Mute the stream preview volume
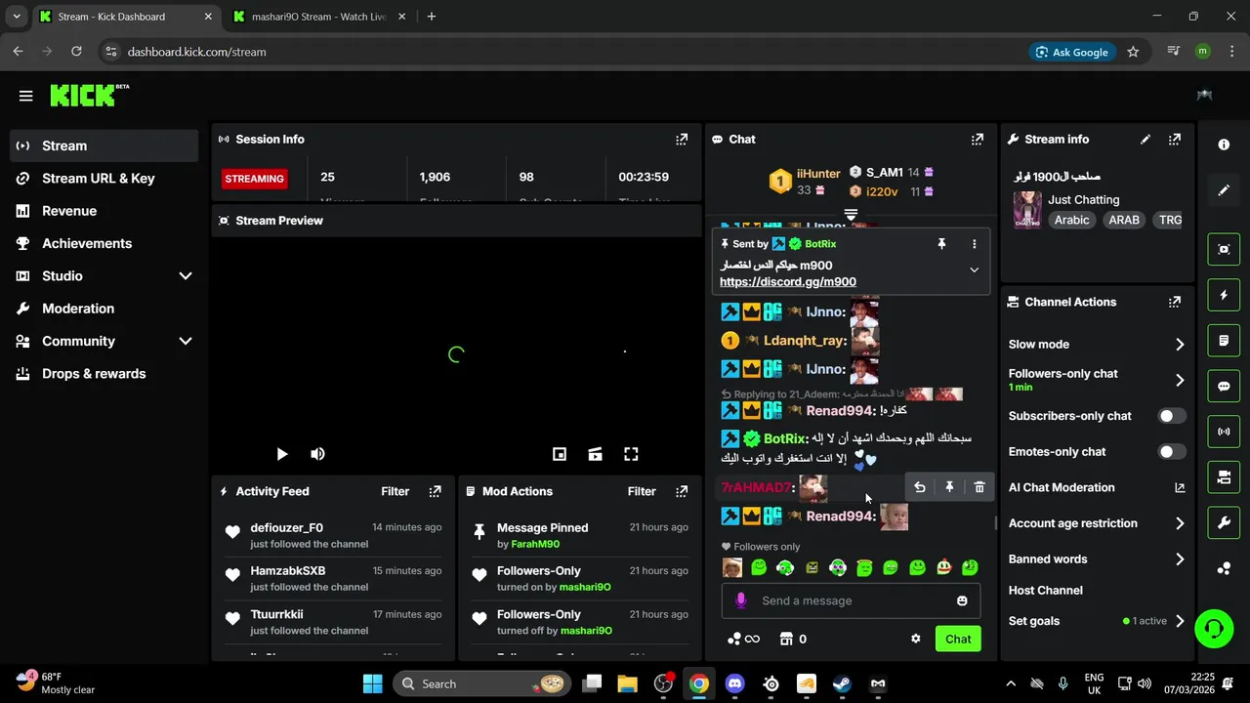Image resolution: width=1250 pixels, height=703 pixels. [317, 454]
